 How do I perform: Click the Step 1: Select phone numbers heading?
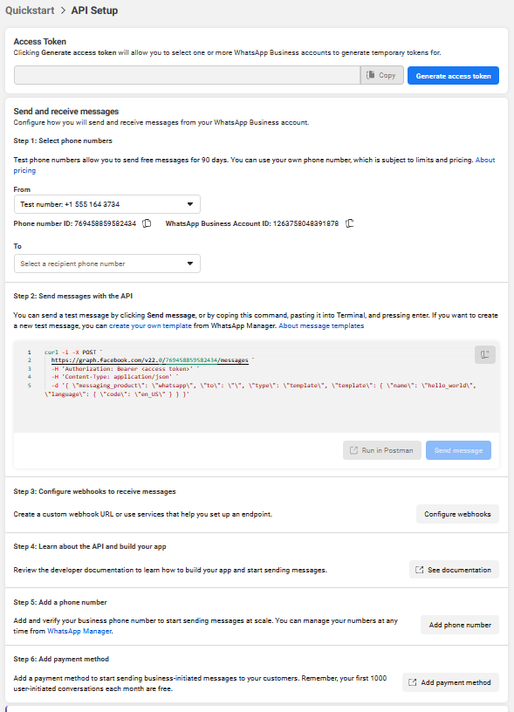tap(63, 140)
